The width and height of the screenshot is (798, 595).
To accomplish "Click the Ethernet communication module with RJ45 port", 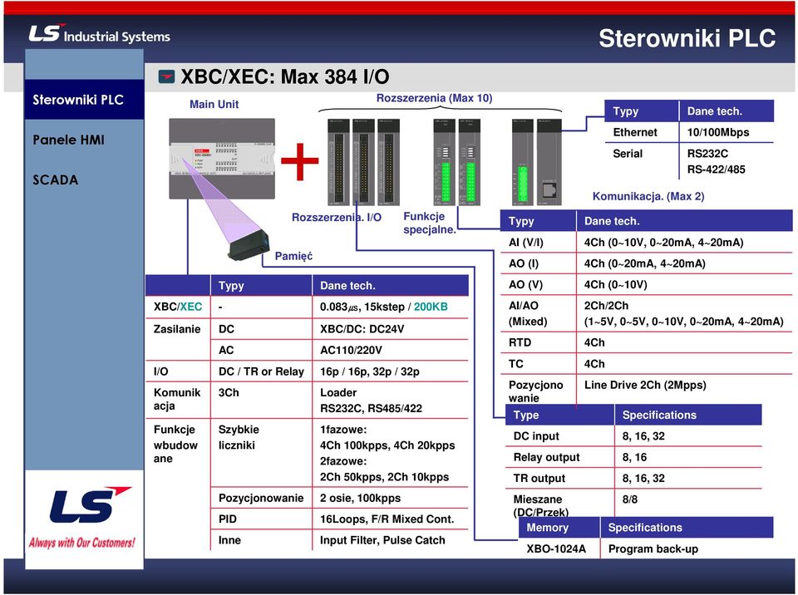I will click(x=549, y=162).
